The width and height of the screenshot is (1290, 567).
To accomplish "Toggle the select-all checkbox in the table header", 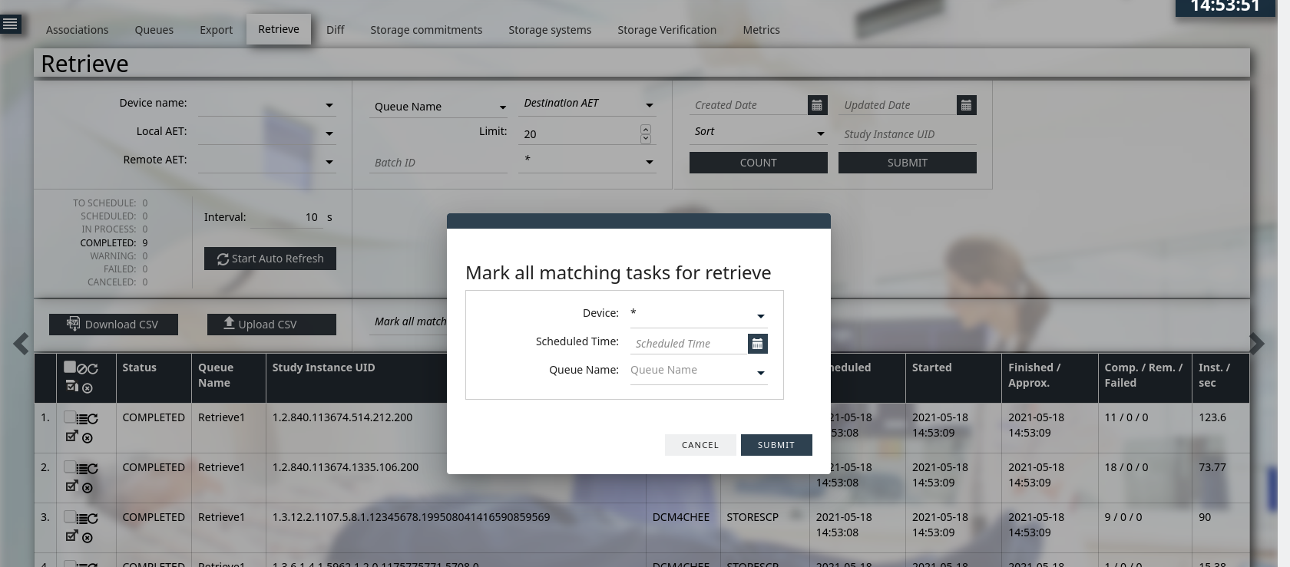I will [x=70, y=367].
